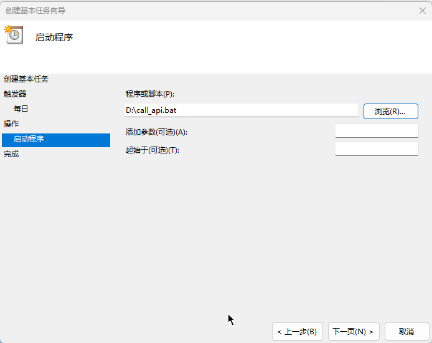Click the 启动程序 page heading

pos(54,37)
